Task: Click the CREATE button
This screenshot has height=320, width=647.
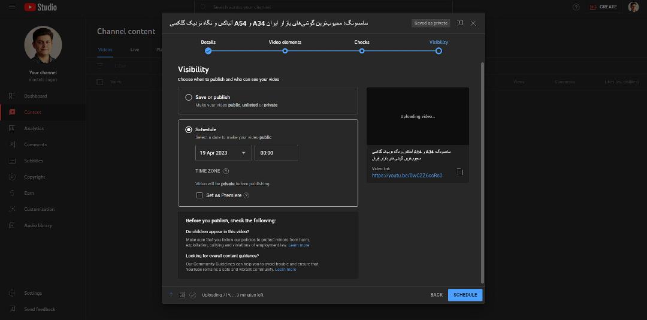Action: pos(603,7)
